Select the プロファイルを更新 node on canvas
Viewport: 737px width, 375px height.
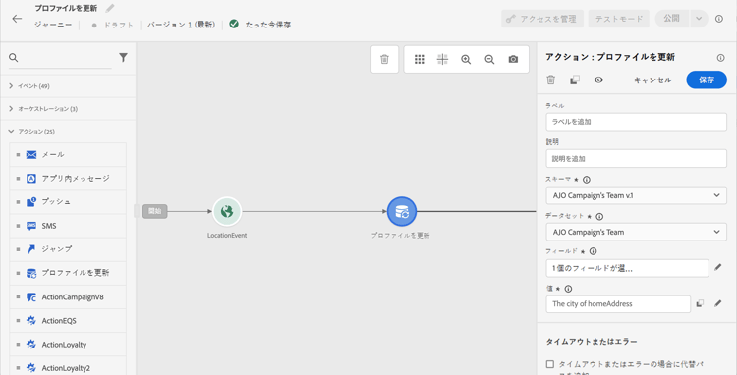[402, 211]
